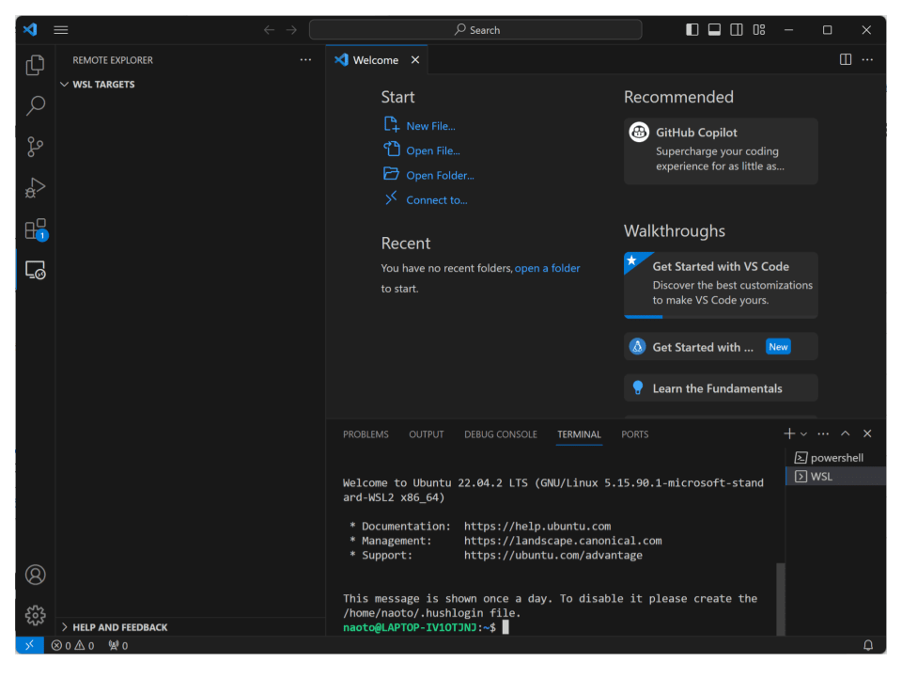Close the Welcome tab
Image resolution: width=902 pixels, height=677 pixels.
coord(415,60)
